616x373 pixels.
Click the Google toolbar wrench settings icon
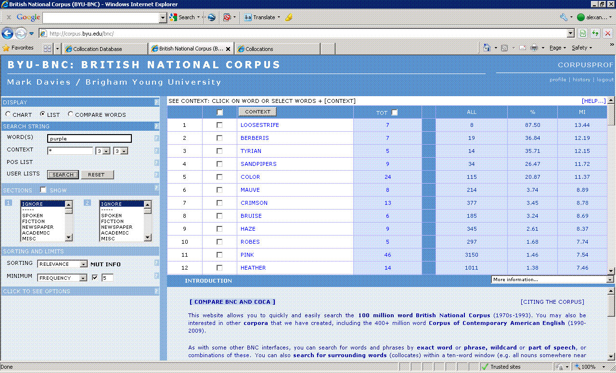pos(564,17)
